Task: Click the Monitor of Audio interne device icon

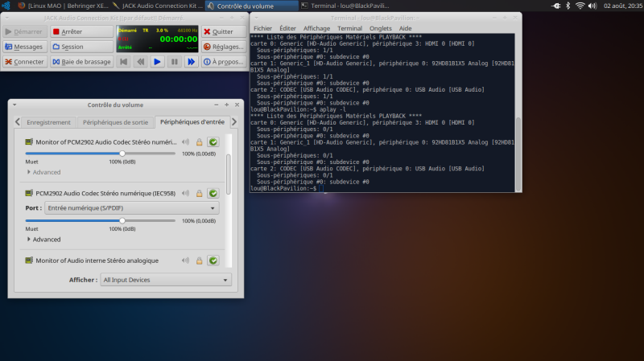Action: tap(29, 260)
